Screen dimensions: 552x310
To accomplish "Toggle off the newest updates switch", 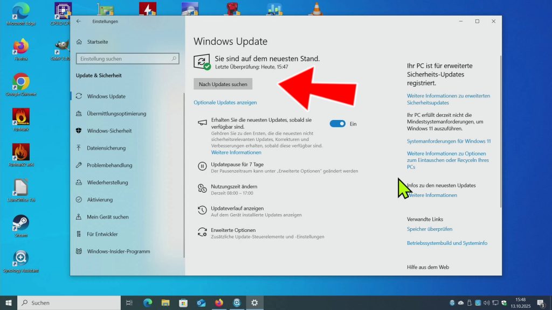I will coord(337,124).
